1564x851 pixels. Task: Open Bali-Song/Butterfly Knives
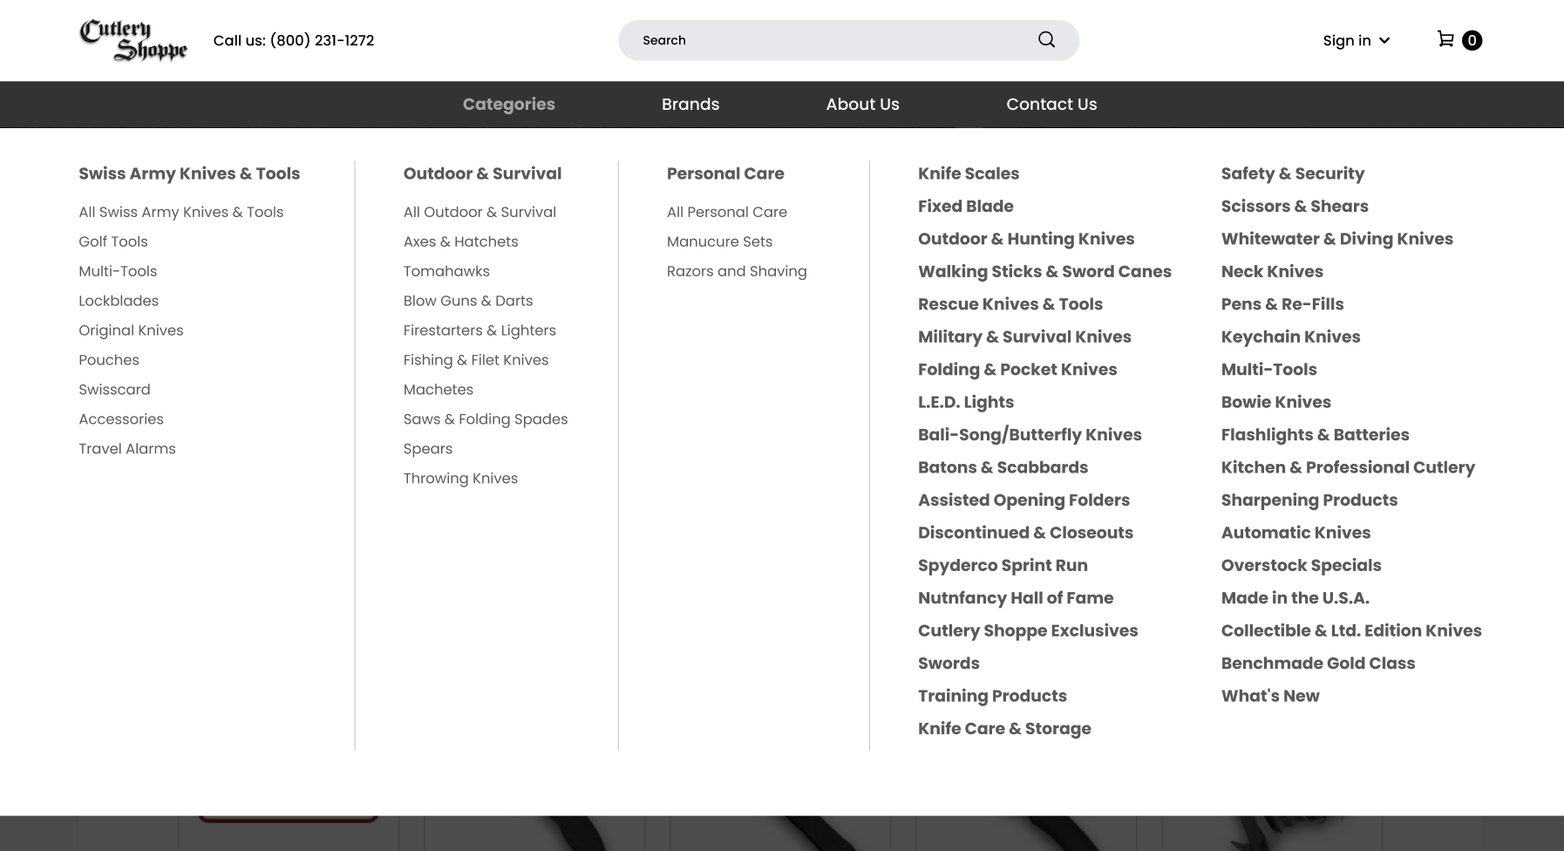[x=1030, y=435]
